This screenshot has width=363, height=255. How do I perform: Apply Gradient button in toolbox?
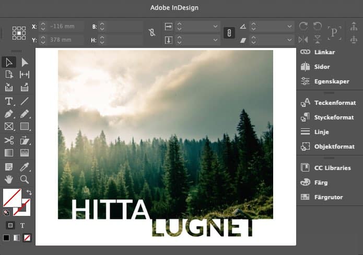[17, 238]
